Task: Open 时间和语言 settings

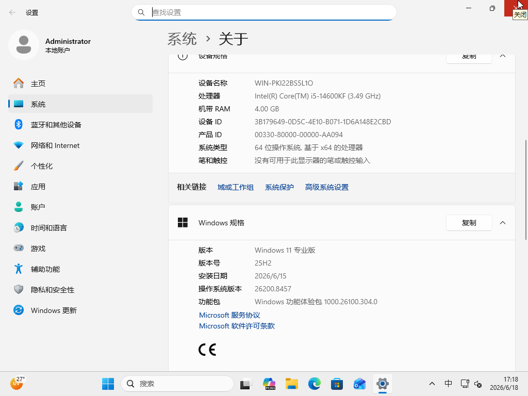Action: (x=80, y=227)
